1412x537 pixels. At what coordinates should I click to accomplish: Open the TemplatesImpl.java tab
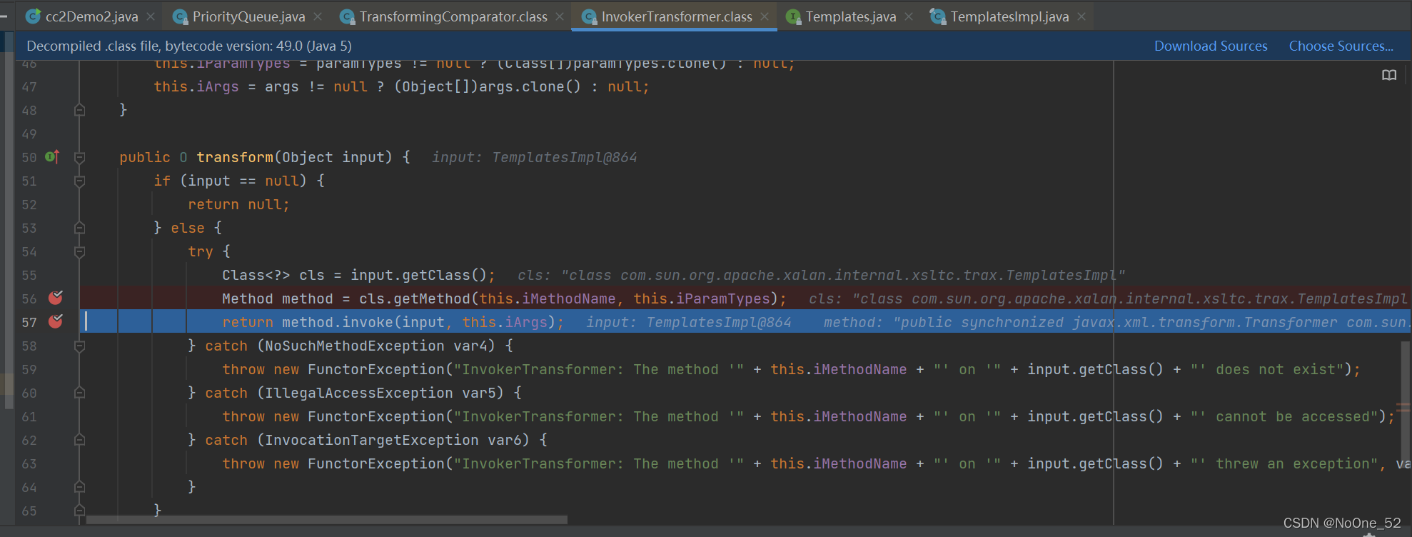(x=1009, y=16)
